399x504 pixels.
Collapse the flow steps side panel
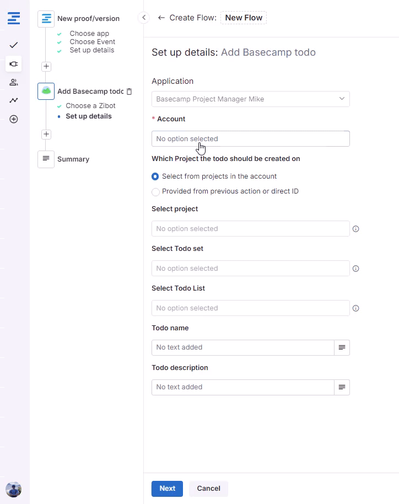(x=143, y=18)
